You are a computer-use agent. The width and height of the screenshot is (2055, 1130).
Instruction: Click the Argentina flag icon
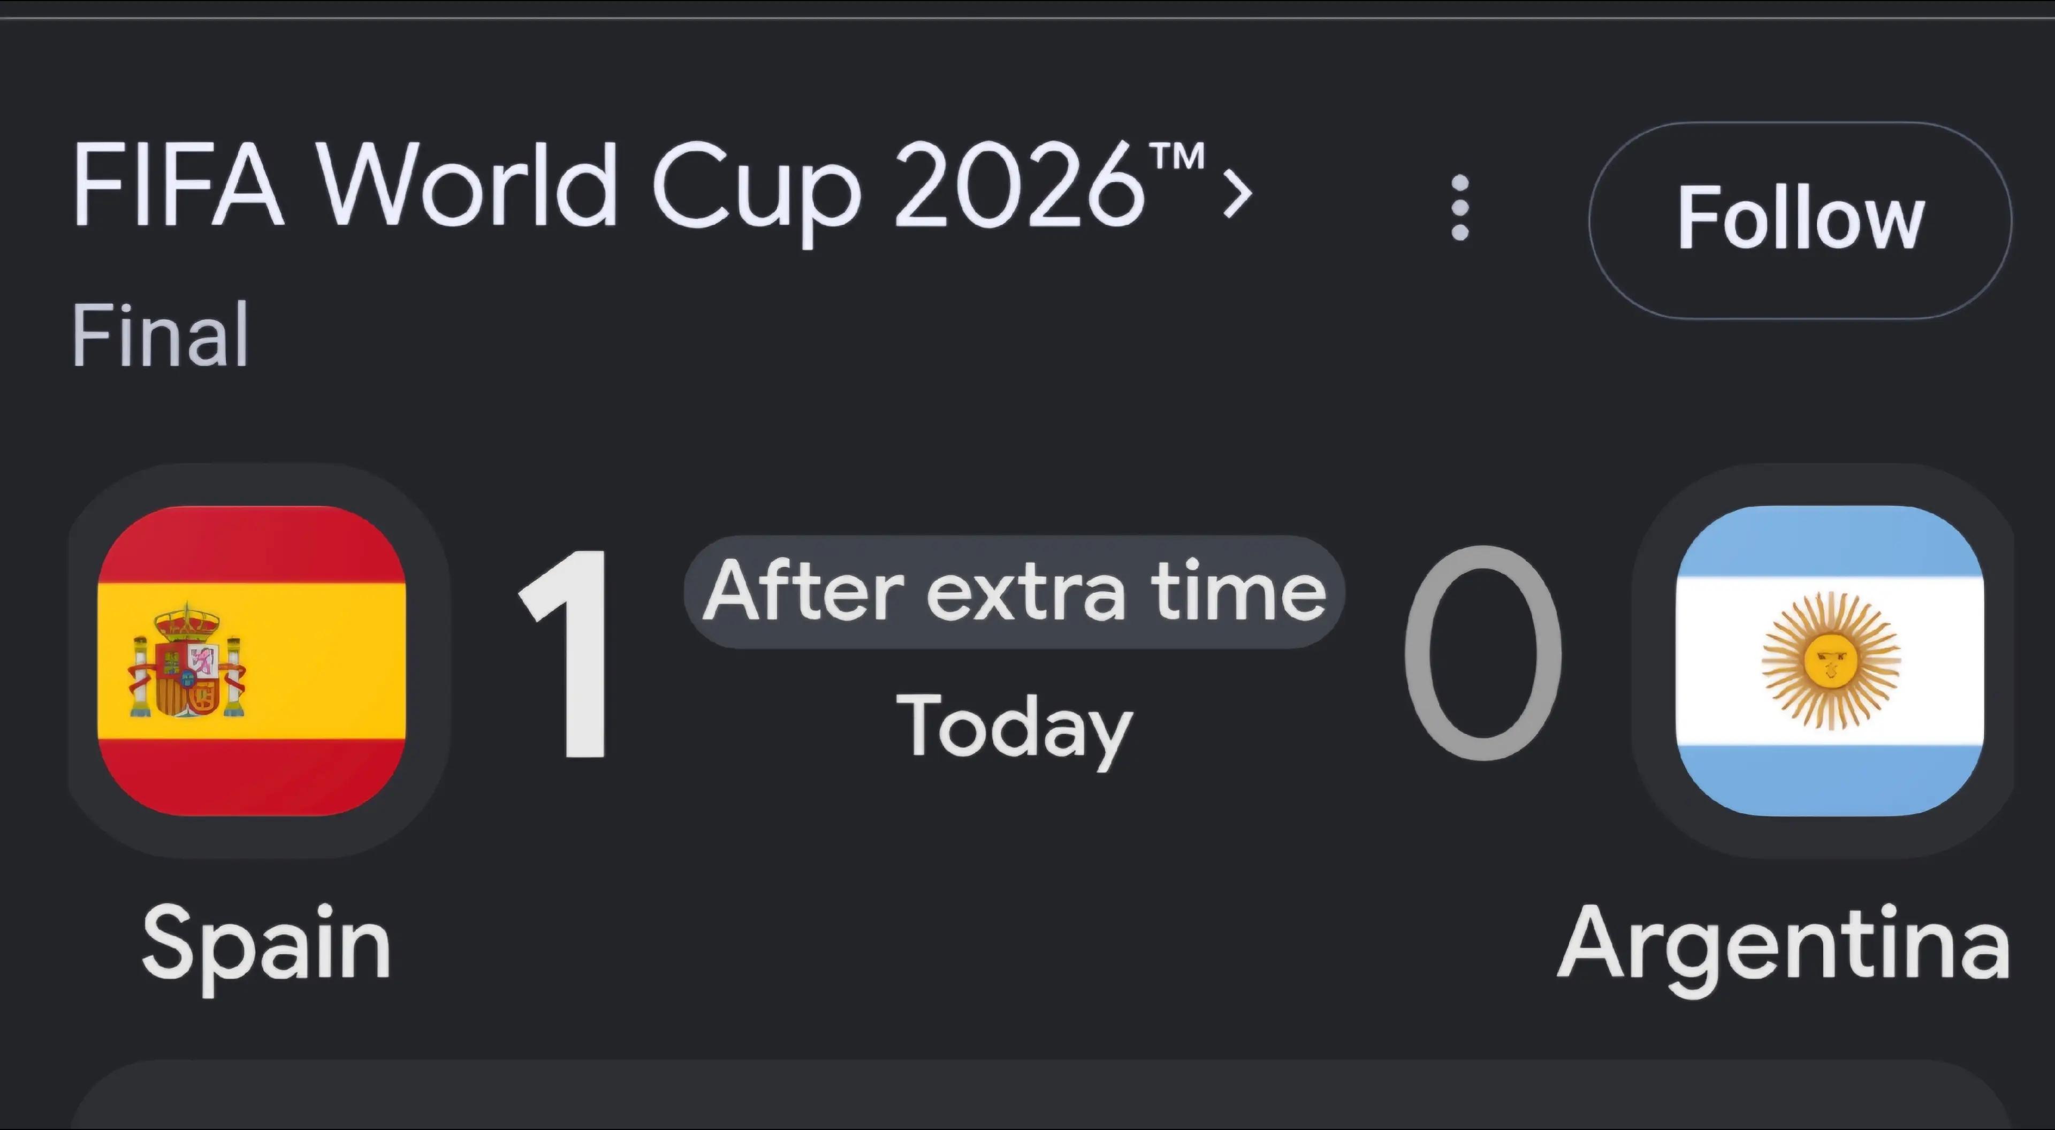1829,660
